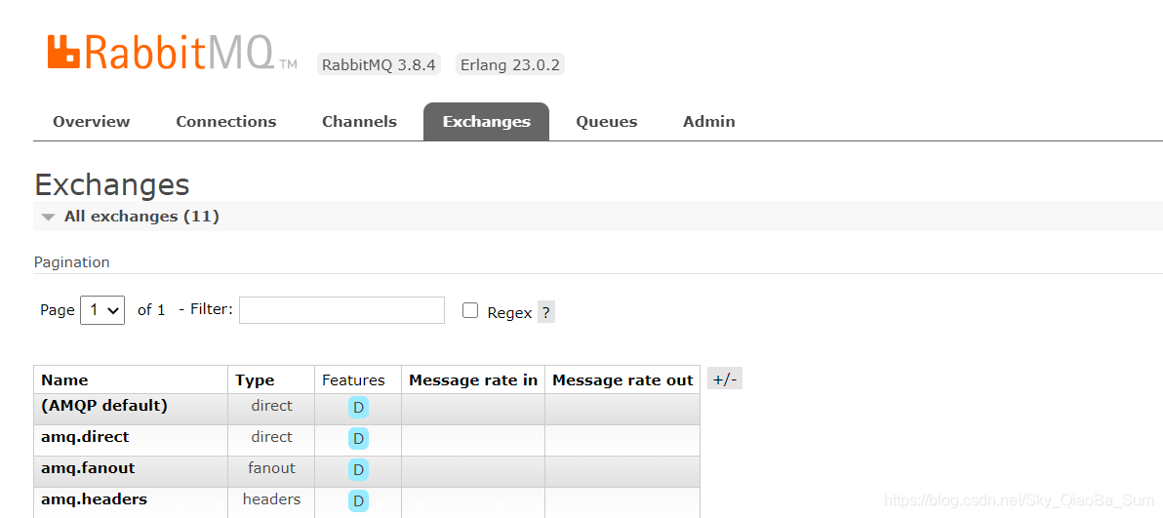
Task: Click into the Filter text field
Action: 341,310
